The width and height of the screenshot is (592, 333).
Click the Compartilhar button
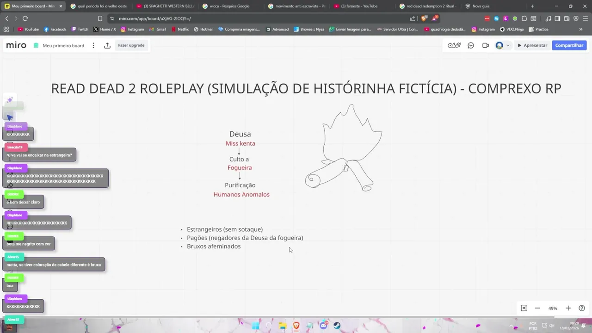coord(569,45)
